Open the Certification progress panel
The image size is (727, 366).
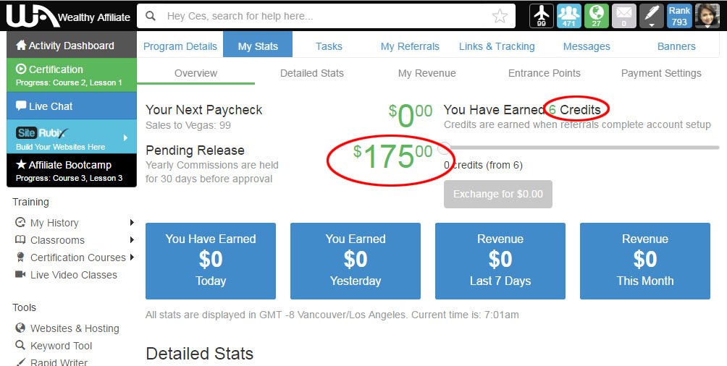tap(72, 75)
